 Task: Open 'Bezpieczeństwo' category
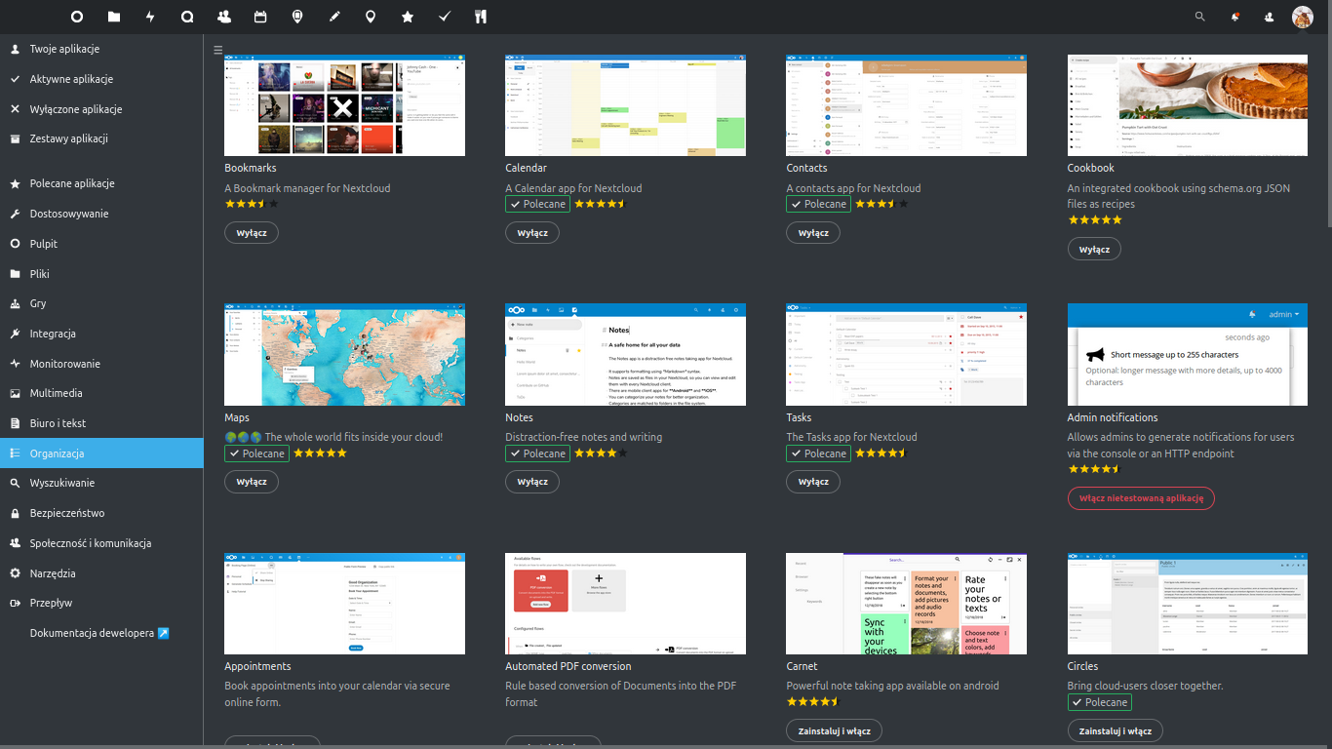tap(101, 513)
